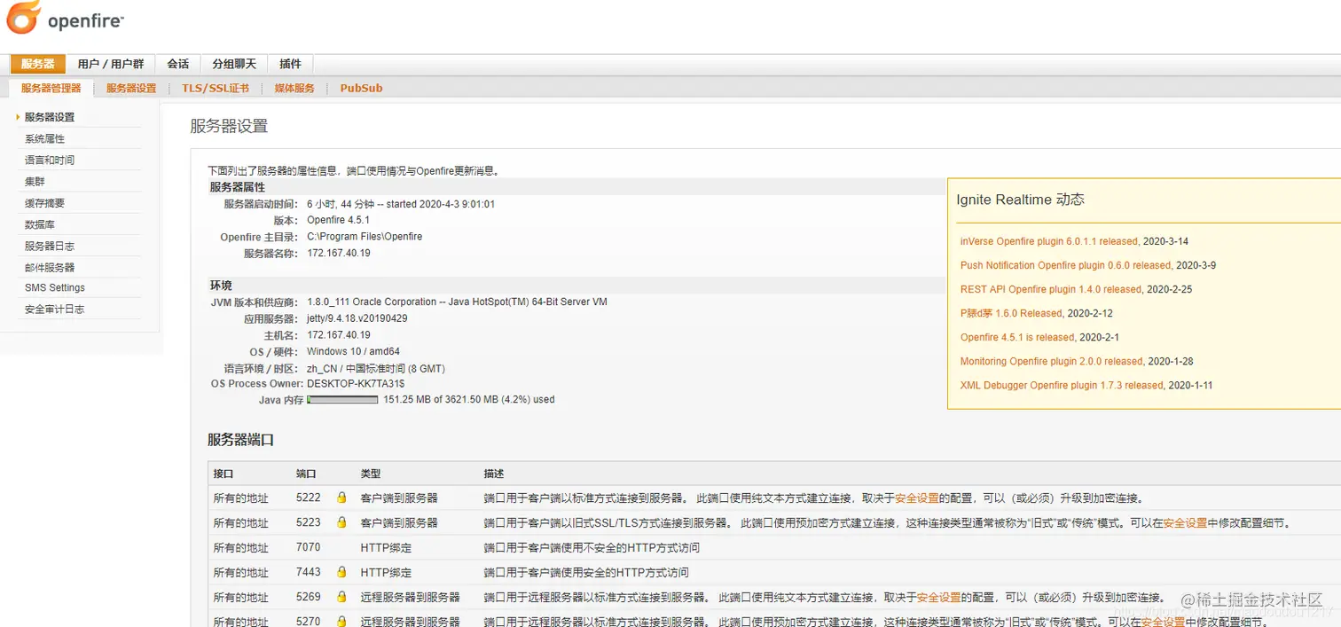Click the Ignite Realtime 动态 heading
This screenshot has height=627, width=1341.
point(1020,200)
